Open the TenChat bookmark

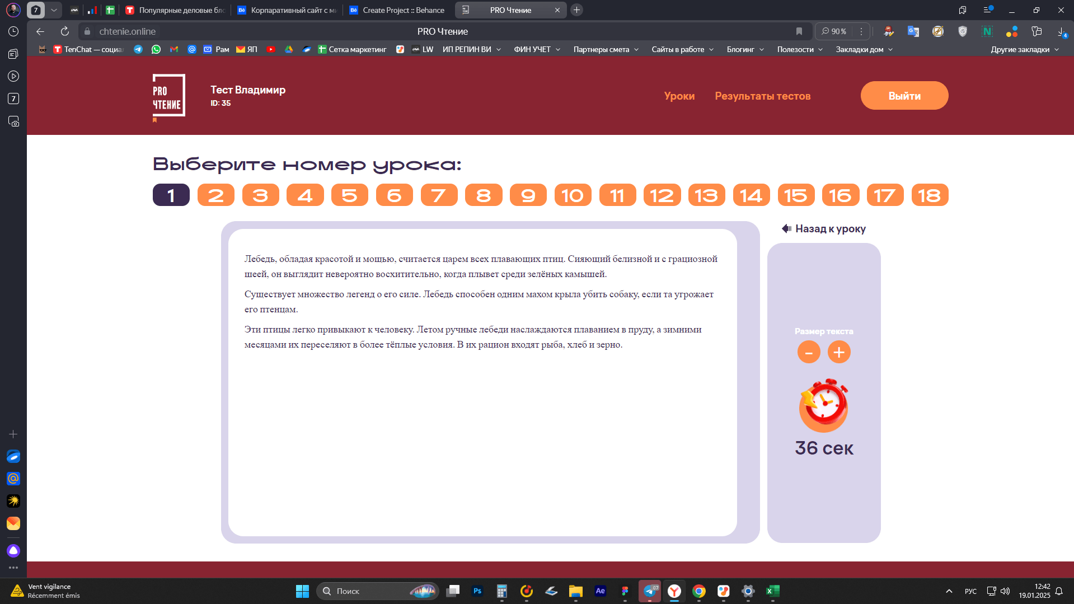coord(88,49)
